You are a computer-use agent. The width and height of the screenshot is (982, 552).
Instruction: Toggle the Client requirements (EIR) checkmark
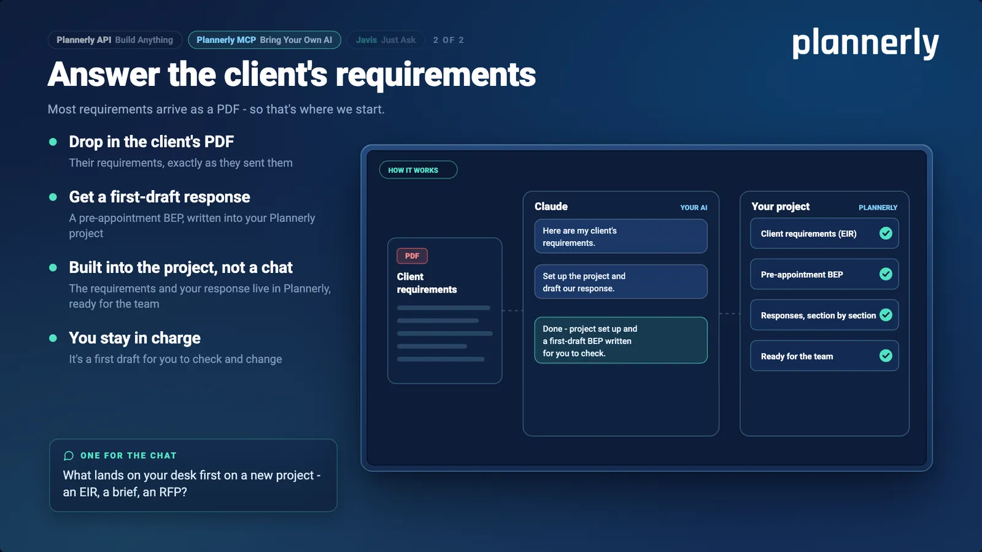click(x=886, y=233)
